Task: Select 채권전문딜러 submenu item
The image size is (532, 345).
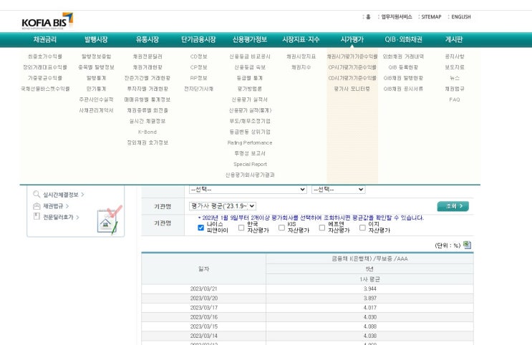Action: 147,57
